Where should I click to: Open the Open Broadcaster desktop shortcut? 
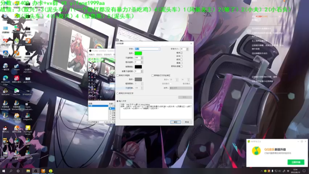click(27, 106)
